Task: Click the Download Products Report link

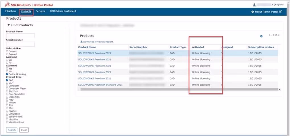Action: click(97, 42)
